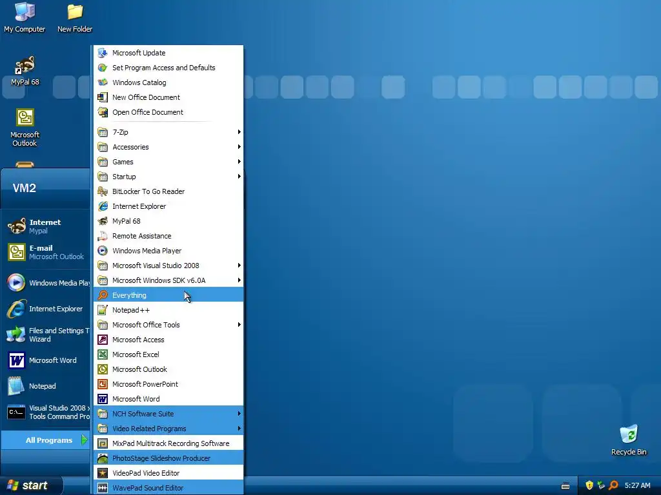
Task: Expand the 7-Zip submenu arrow
Action: tap(239, 132)
